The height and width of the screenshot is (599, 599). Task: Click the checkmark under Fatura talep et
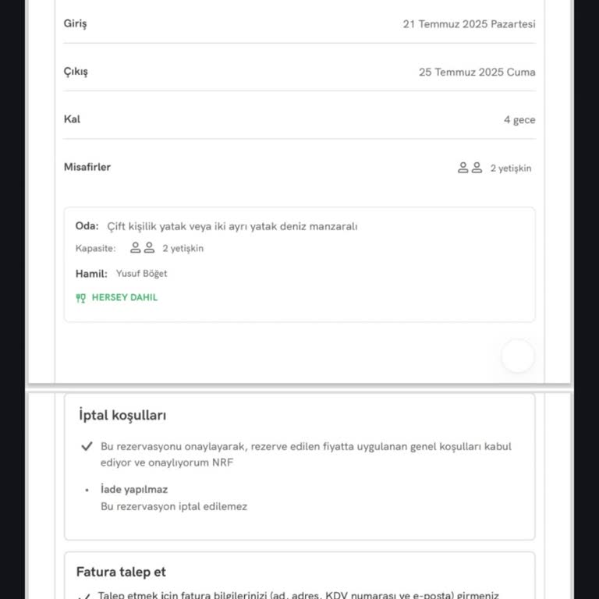tap(84, 597)
